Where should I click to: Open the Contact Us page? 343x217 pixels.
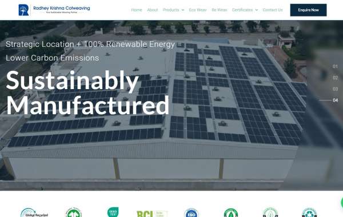(273, 10)
